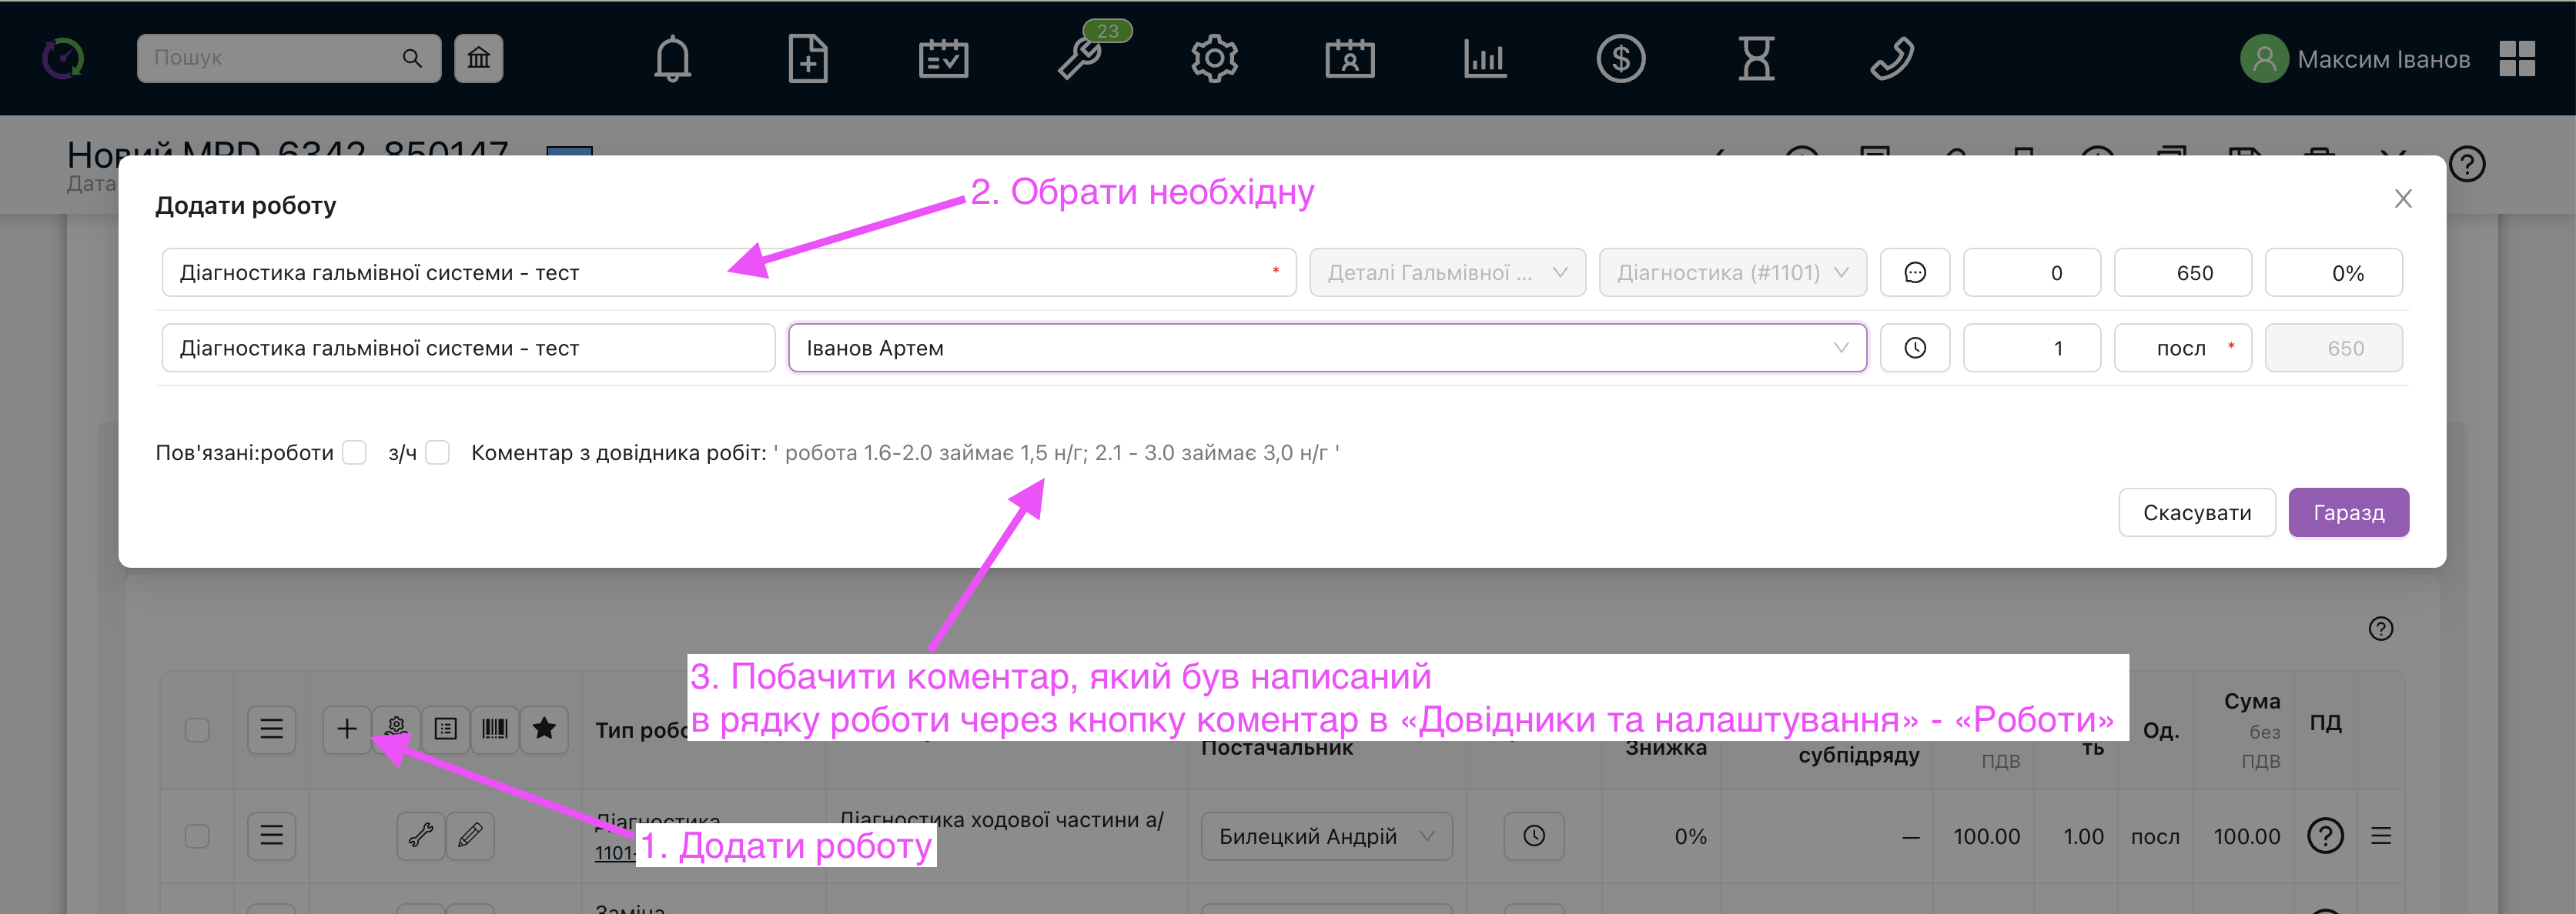Viewport: 2576px width, 914px height.
Task: Check the table header select-all checkbox
Action: point(197,729)
